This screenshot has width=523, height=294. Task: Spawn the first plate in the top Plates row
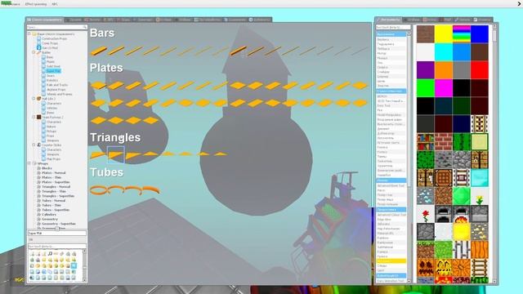(x=98, y=86)
